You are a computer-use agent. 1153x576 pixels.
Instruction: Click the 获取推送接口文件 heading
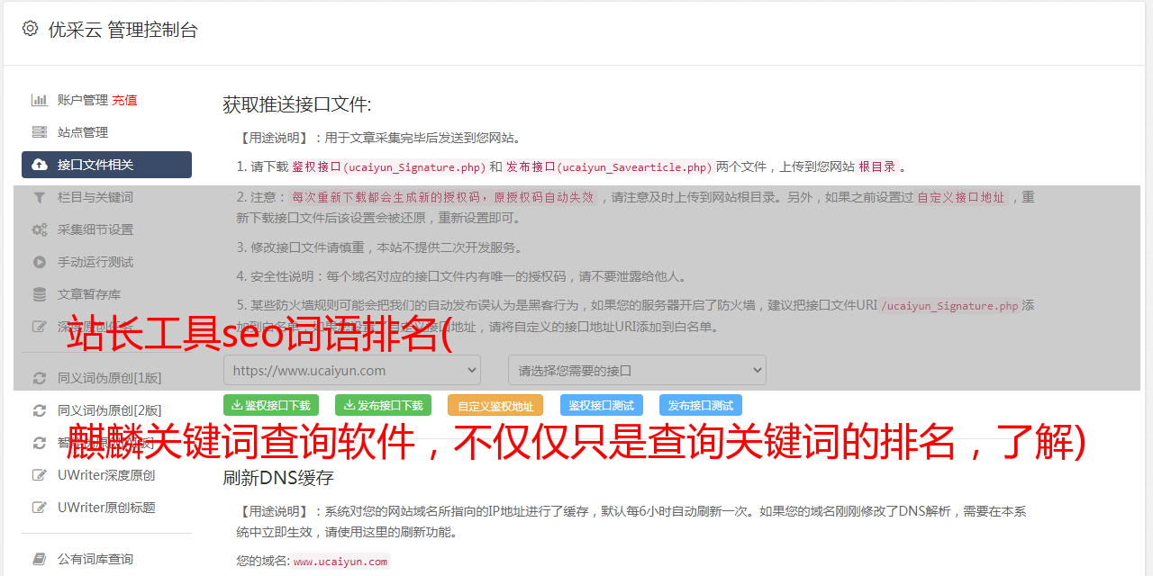297,104
